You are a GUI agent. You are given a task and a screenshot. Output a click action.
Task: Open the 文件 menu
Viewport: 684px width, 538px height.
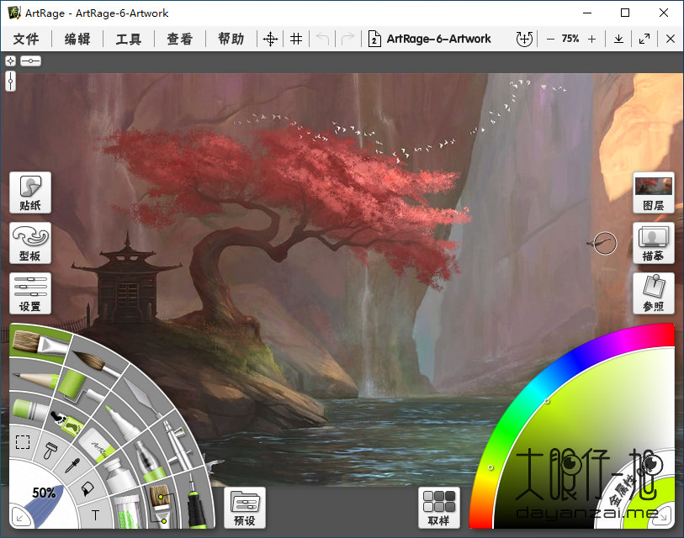click(26, 39)
